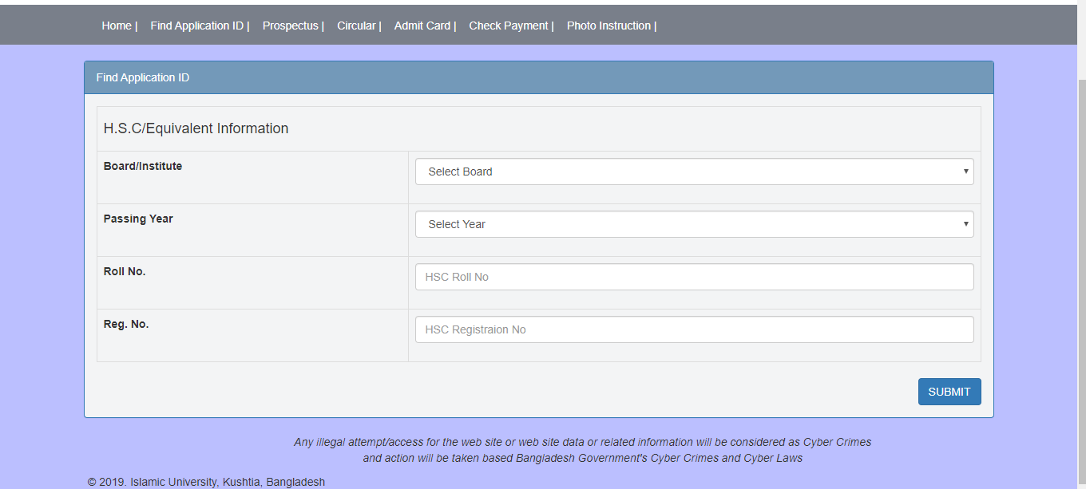Click the Reg. No. label
The height and width of the screenshot is (489, 1086).
[x=126, y=324]
